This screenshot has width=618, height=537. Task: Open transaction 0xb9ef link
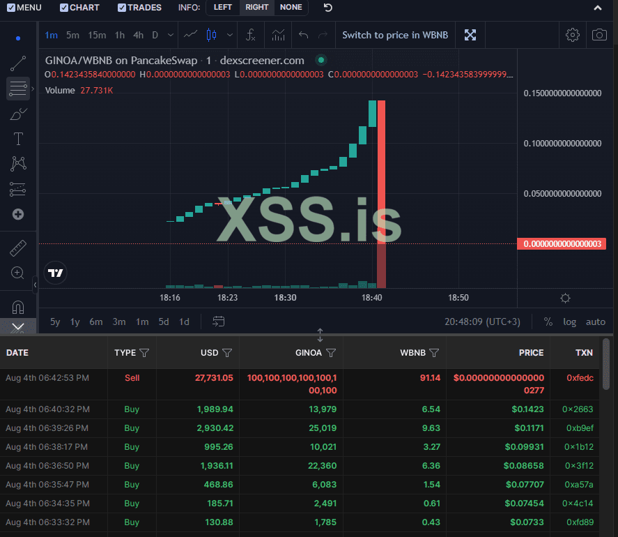[580, 428]
